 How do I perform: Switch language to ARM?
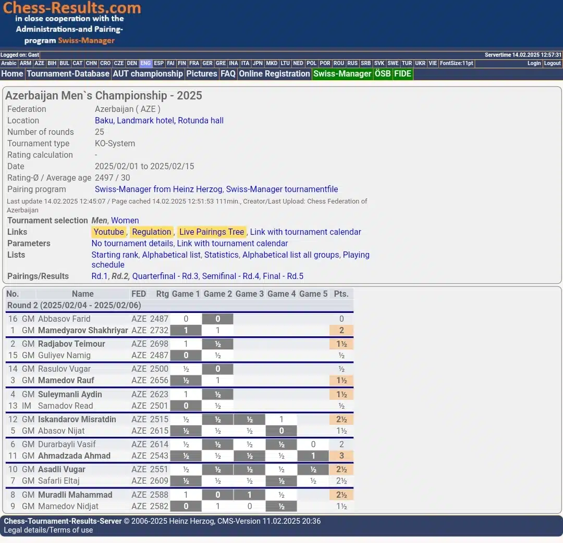(26, 64)
